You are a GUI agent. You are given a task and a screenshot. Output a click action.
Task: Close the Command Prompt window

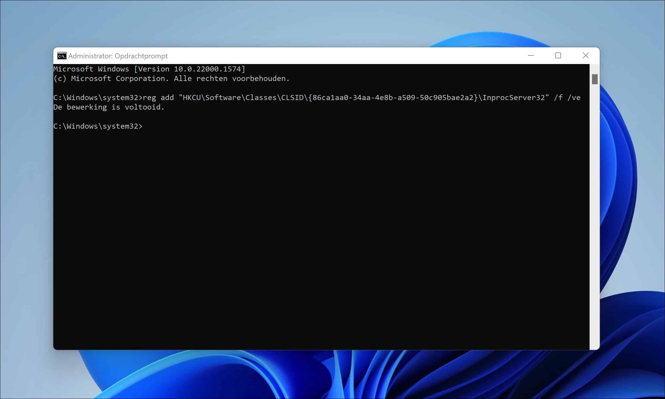point(585,55)
